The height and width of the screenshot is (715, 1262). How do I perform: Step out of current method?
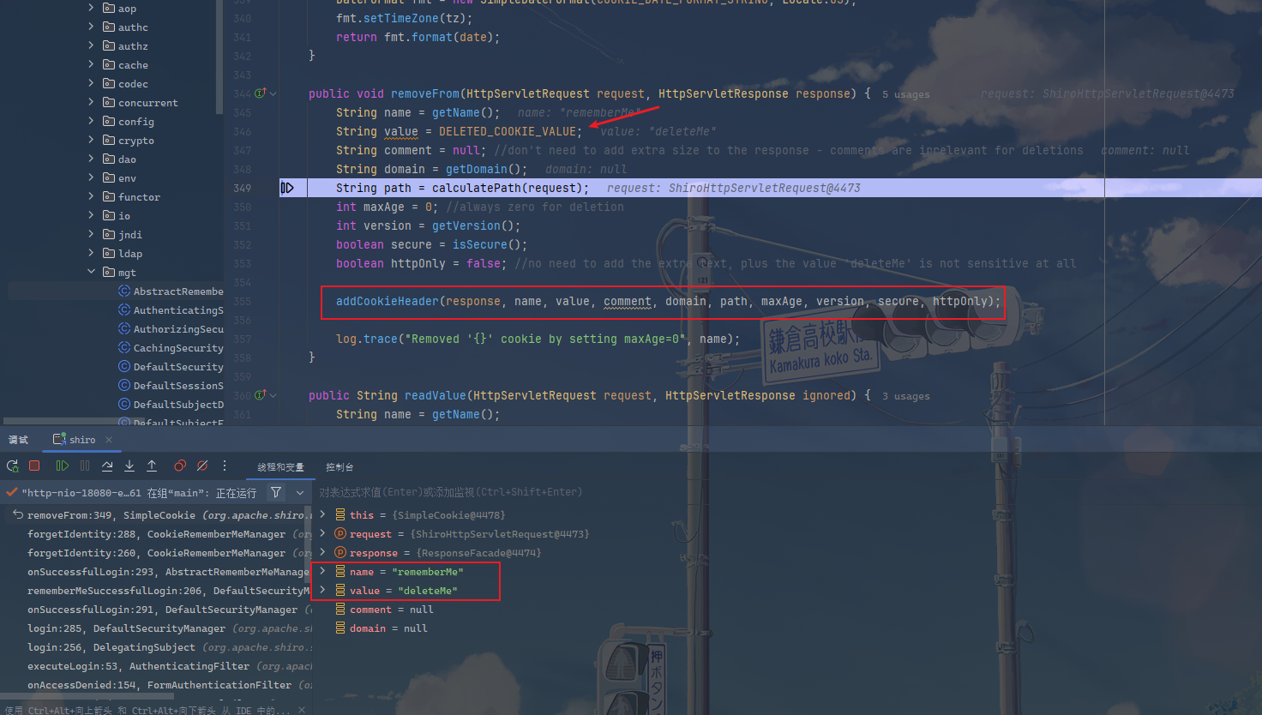152,466
